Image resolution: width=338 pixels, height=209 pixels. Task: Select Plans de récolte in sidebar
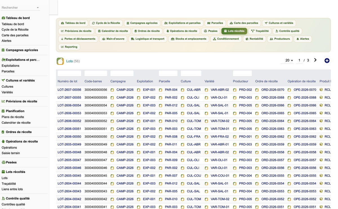pyautogui.click(x=13, y=117)
